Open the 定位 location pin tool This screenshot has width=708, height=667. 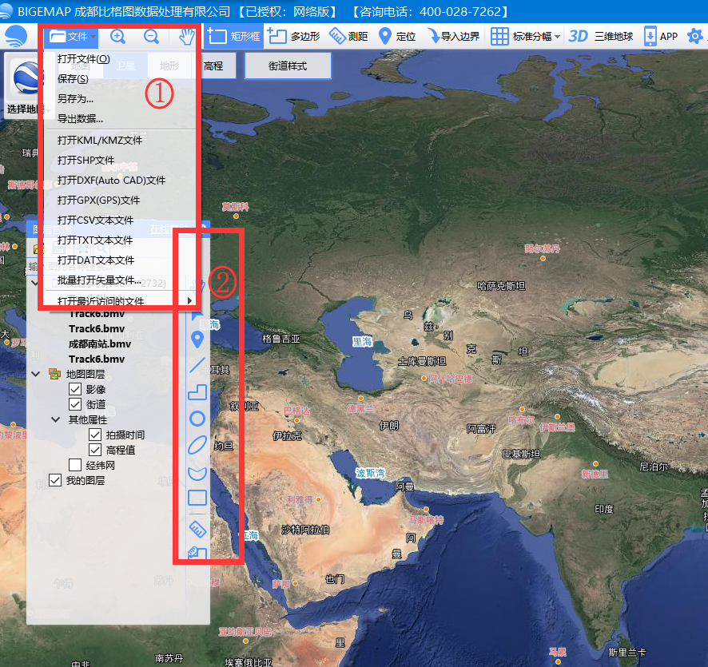(x=397, y=36)
